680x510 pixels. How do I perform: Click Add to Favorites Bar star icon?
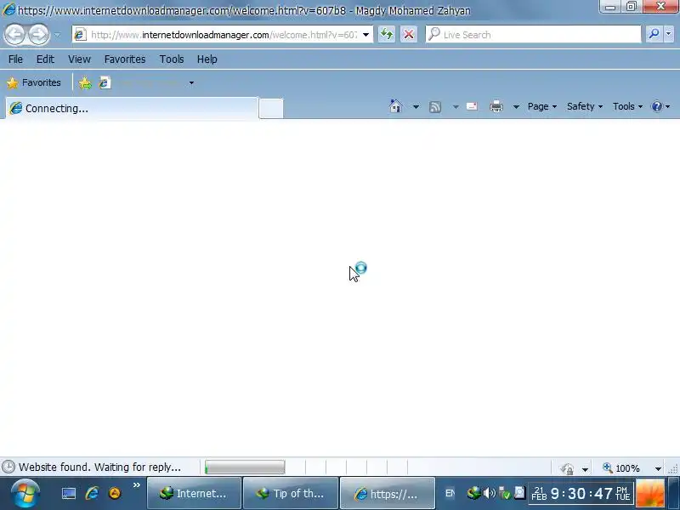coord(85,82)
